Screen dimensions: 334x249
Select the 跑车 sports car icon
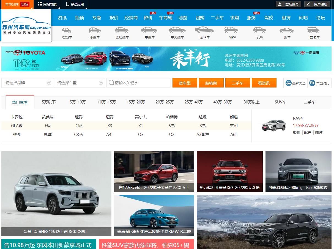(x=287, y=30)
